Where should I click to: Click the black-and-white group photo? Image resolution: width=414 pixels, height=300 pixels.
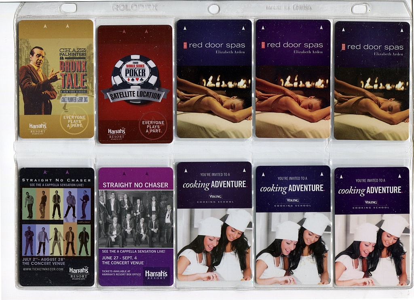click(136, 219)
